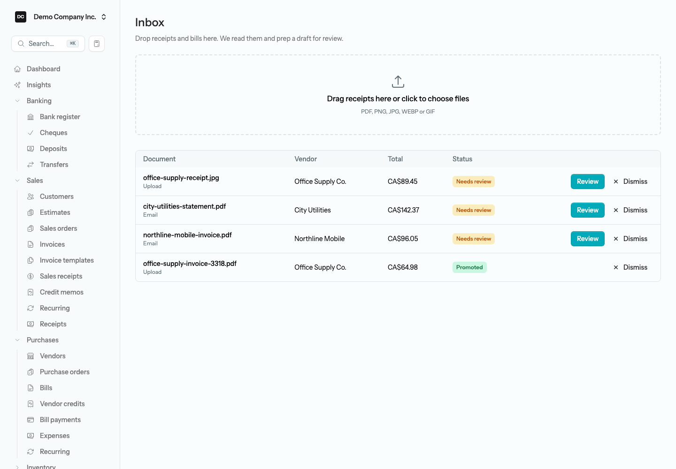Click the Sales Recurring refresh icon

(31, 308)
